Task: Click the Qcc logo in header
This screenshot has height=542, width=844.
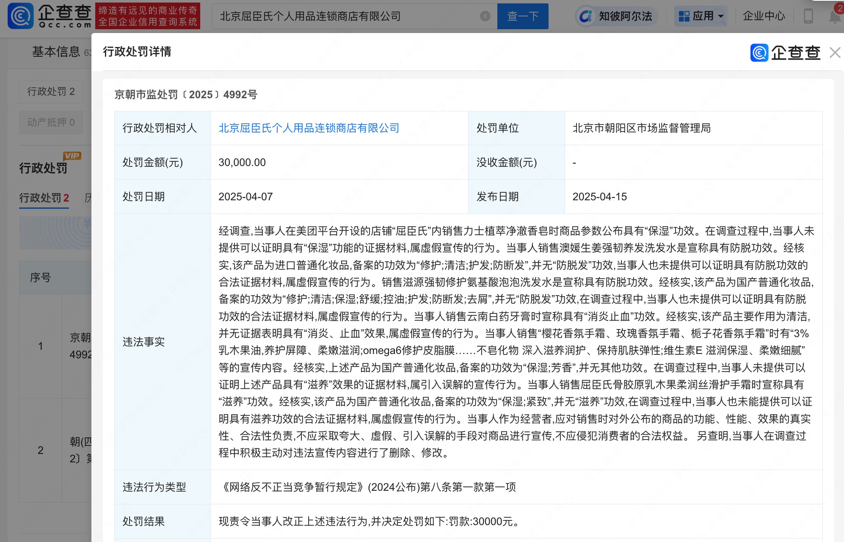Action: point(50,16)
